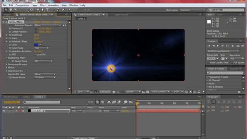Open Animation Presets dropdown
This screenshot has width=247, height=139.
[x=48, y=25]
